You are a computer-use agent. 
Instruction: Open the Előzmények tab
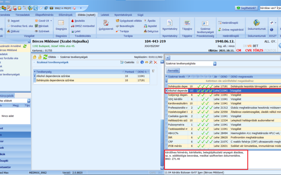point(65,15)
